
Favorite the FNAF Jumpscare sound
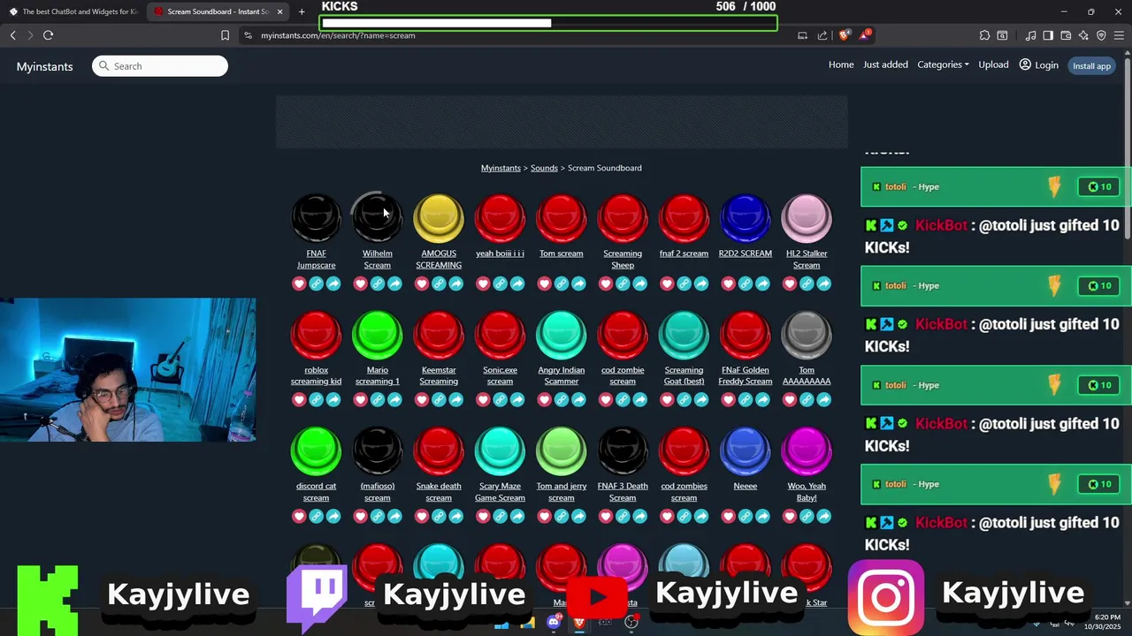tap(299, 284)
